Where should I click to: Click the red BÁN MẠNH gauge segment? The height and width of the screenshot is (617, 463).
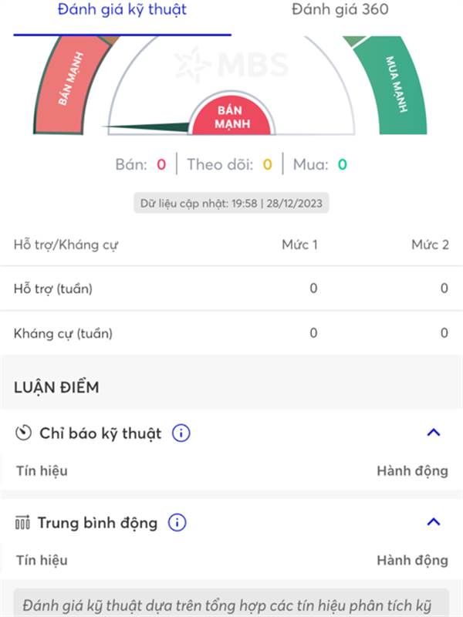(x=72, y=85)
